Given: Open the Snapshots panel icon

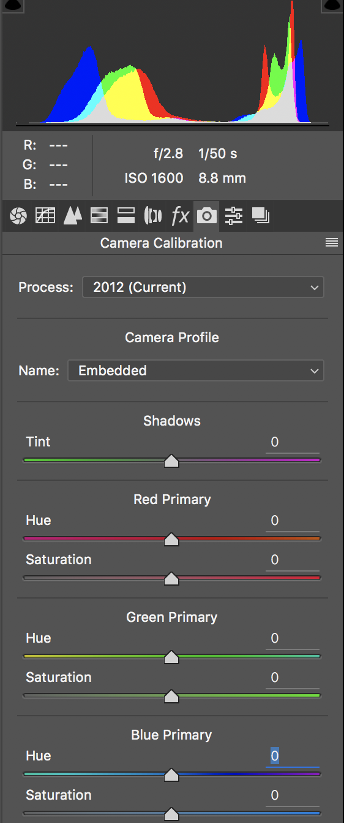Looking at the screenshot, I should 261,216.
